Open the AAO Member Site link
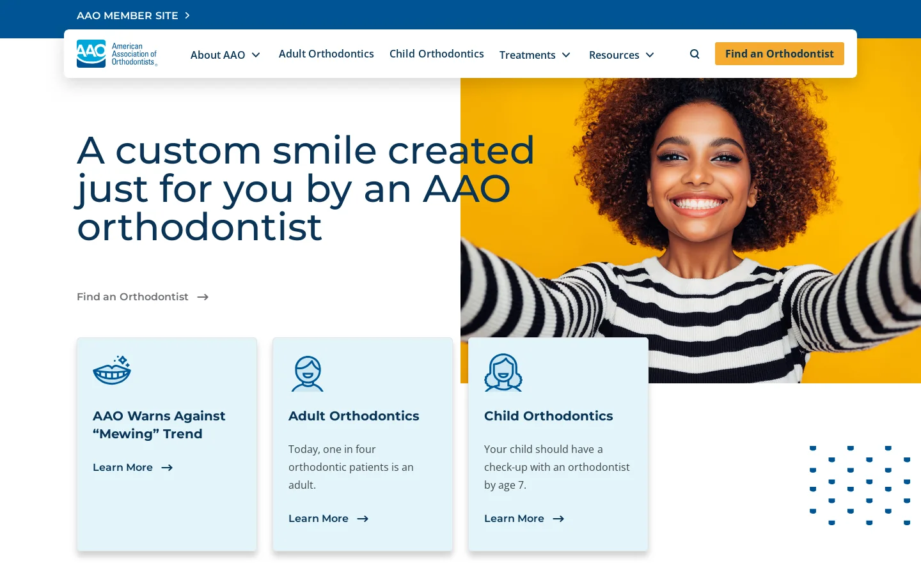 [127, 15]
